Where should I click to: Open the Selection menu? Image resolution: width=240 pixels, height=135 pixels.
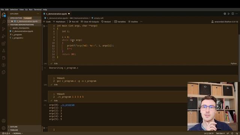click(x=14, y=9)
